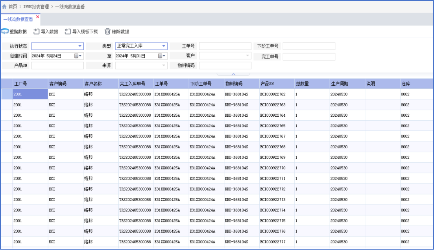The width and height of the screenshot is (434, 250).
Task: Click the home icon in the breadcrumb
Action: pos(4,7)
